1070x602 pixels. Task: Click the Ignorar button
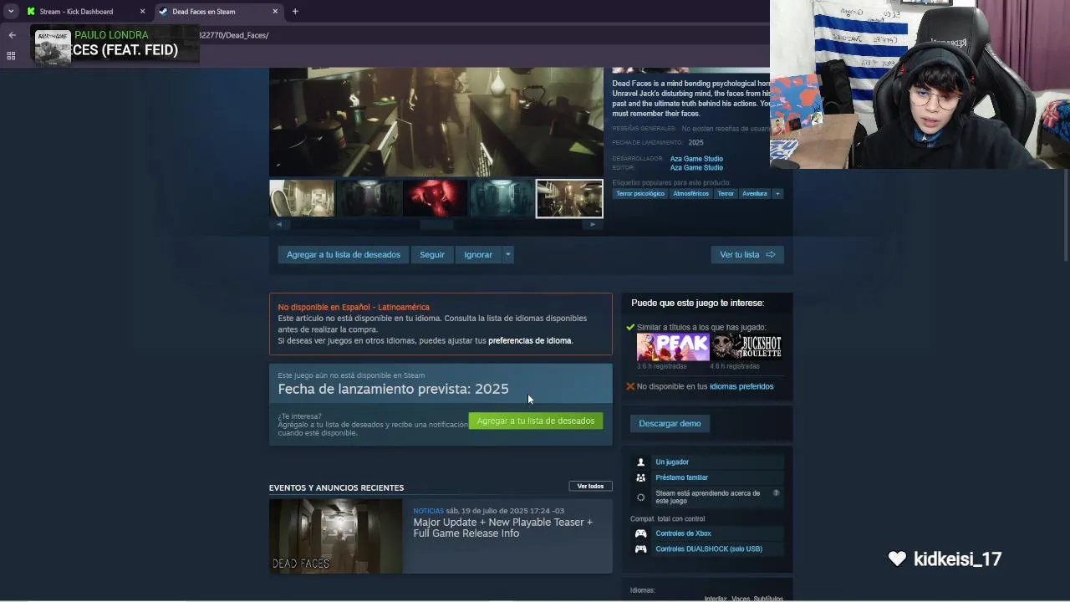[x=478, y=254]
